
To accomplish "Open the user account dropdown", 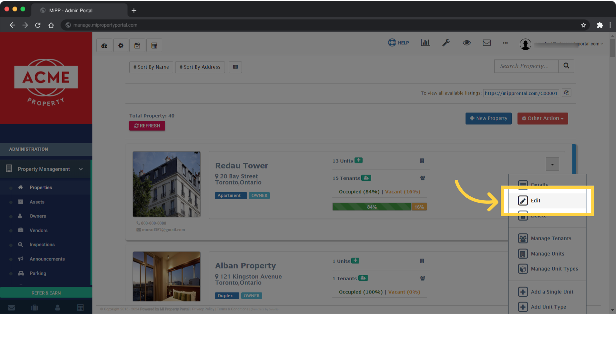I will pyautogui.click(x=561, y=44).
